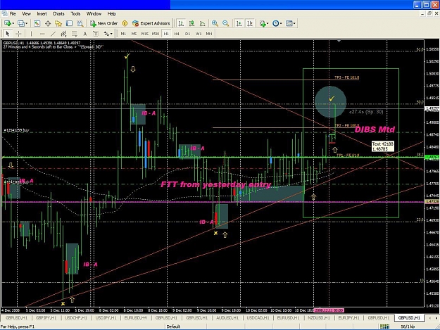Switch to the GBPJPY,H1 chart tab
The height and width of the screenshot is (330, 440).
(46, 318)
